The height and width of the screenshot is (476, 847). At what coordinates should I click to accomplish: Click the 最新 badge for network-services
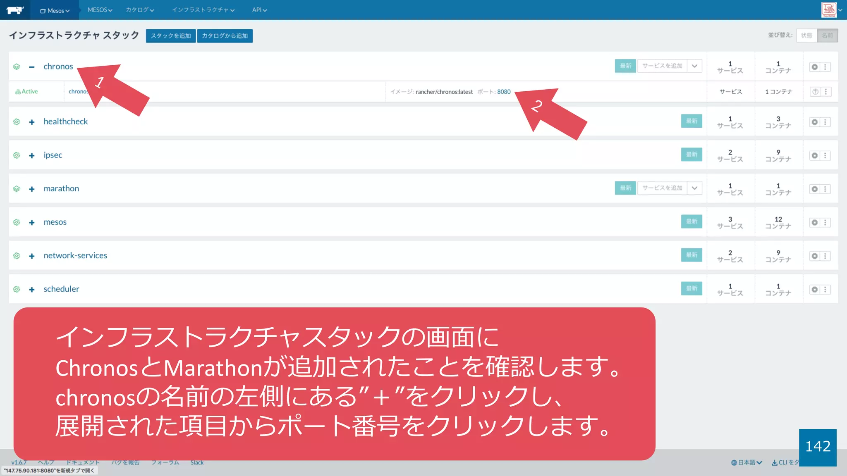pos(691,255)
